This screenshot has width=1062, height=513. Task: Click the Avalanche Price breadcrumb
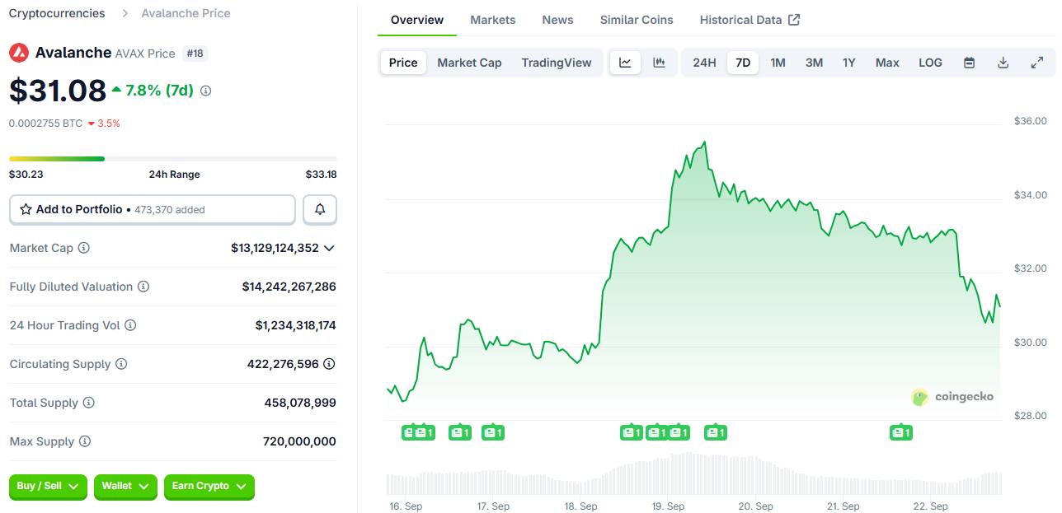tap(186, 13)
